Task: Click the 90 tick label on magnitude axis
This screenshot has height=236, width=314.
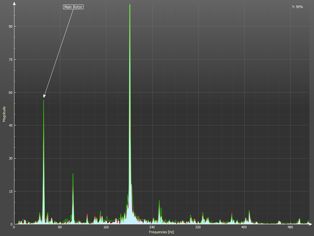Action: tap(10, 26)
